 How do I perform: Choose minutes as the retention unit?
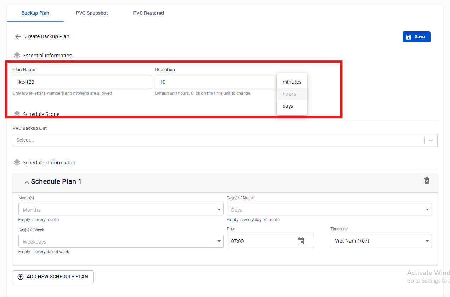coord(292,82)
